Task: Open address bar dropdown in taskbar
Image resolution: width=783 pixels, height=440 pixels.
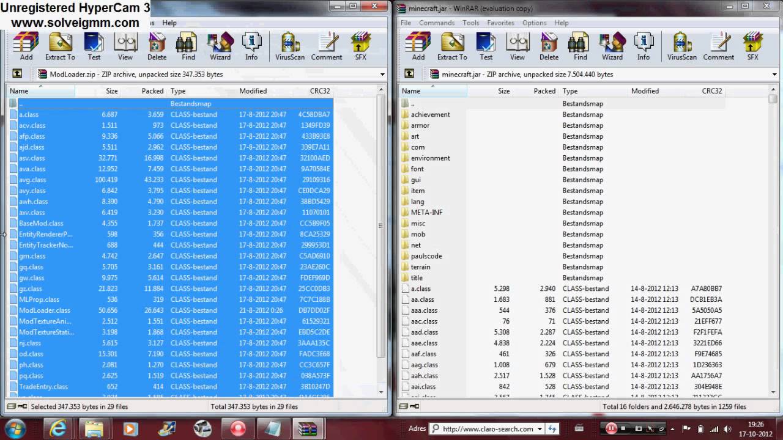Action: 540,429
